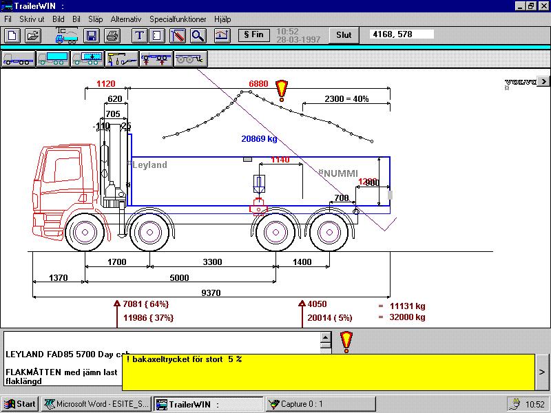Screen dimensions: 551x413
Task: Click the arrow next to Volvo logo
Action: (x=543, y=81)
